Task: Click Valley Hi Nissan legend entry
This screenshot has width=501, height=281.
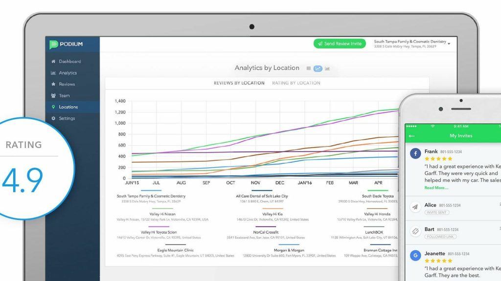Action: coord(162,214)
